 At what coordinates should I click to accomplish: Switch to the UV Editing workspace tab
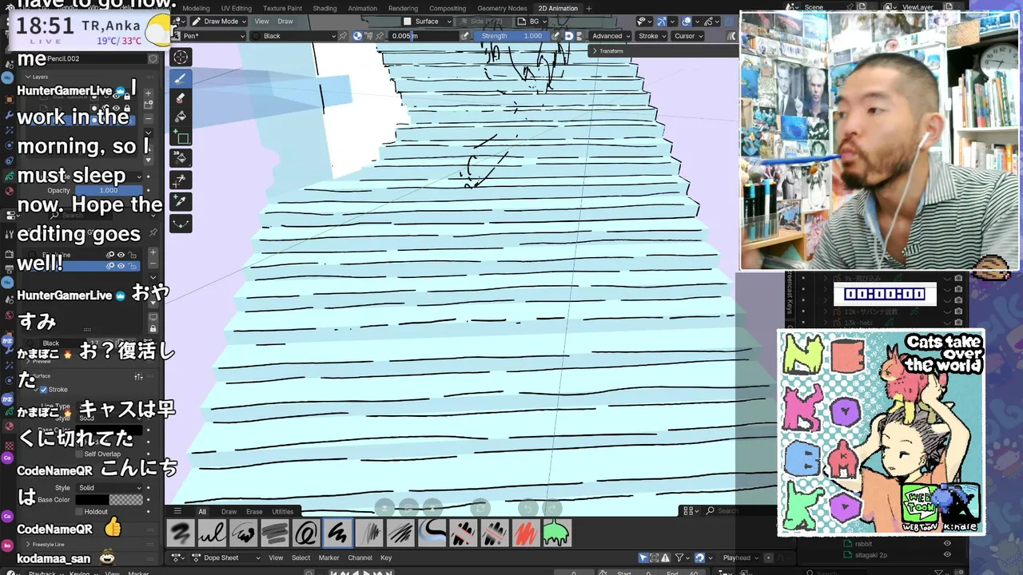click(x=236, y=8)
